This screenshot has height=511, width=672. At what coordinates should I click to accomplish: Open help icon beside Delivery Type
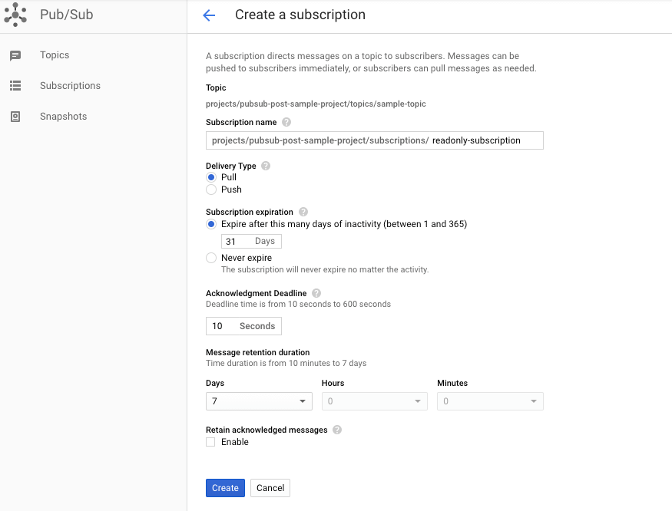point(266,166)
